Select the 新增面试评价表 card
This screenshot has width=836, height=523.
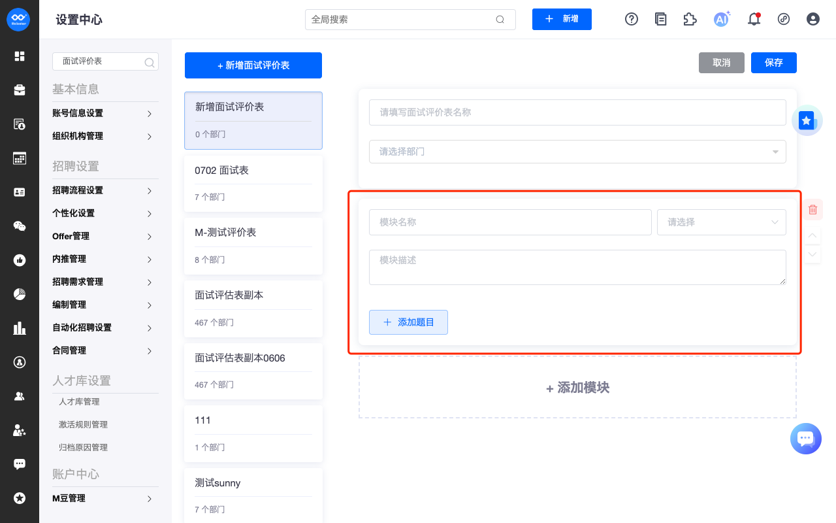253,120
